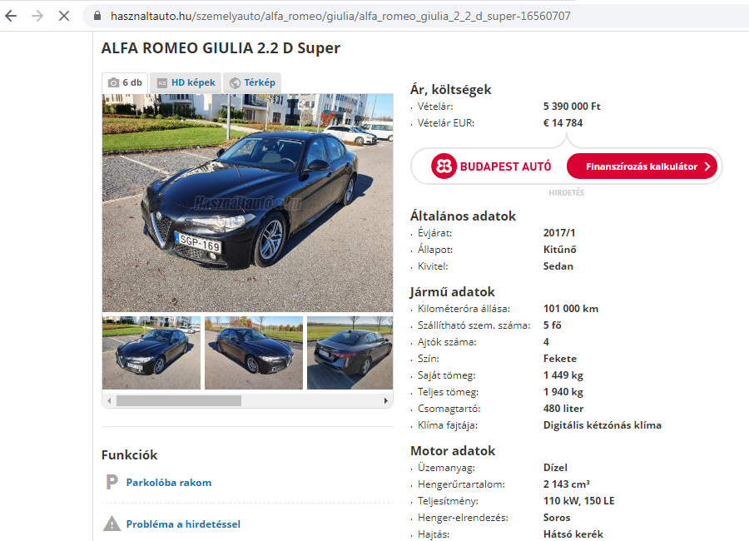Click the browser forward arrow
Screen dimensions: 749x541
click(37, 16)
